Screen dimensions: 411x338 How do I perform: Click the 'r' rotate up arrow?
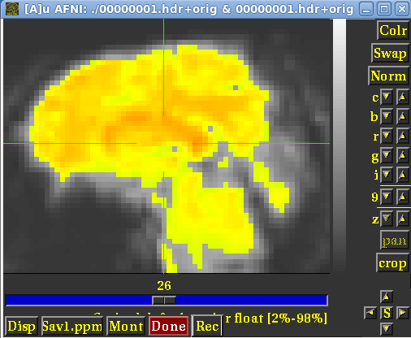402,136
